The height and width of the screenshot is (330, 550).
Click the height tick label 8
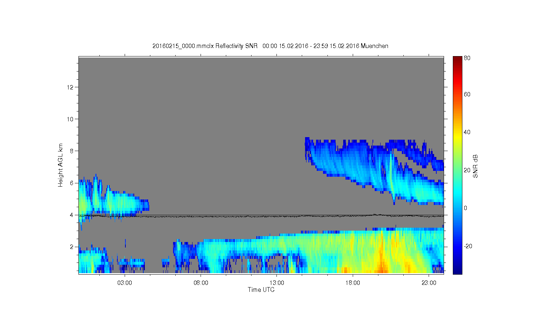pyautogui.click(x=72, y=151)
